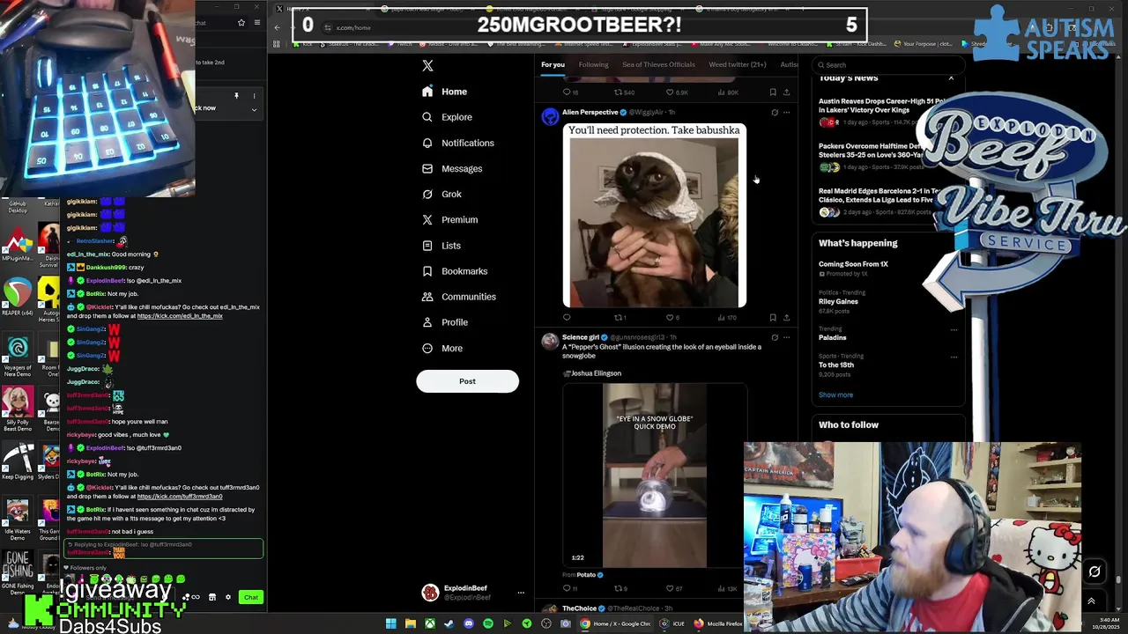Open Explore in the X sidebar
This screenshot has width=1128, height=634.
[447, 117]
